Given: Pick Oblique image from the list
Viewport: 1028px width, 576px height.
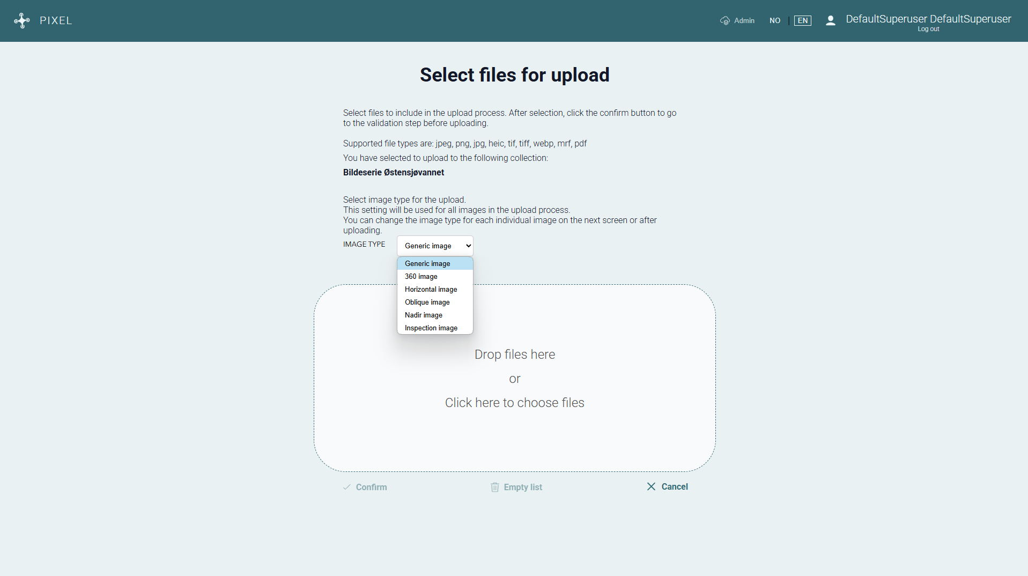Looking at the screenshot, I should tap(427, 302).
